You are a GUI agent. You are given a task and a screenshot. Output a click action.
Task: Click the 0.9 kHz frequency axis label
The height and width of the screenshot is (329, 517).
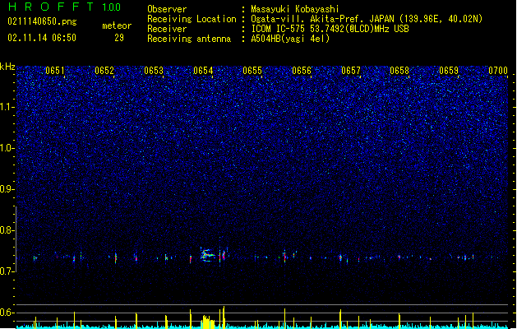click(x=7, y=189)
